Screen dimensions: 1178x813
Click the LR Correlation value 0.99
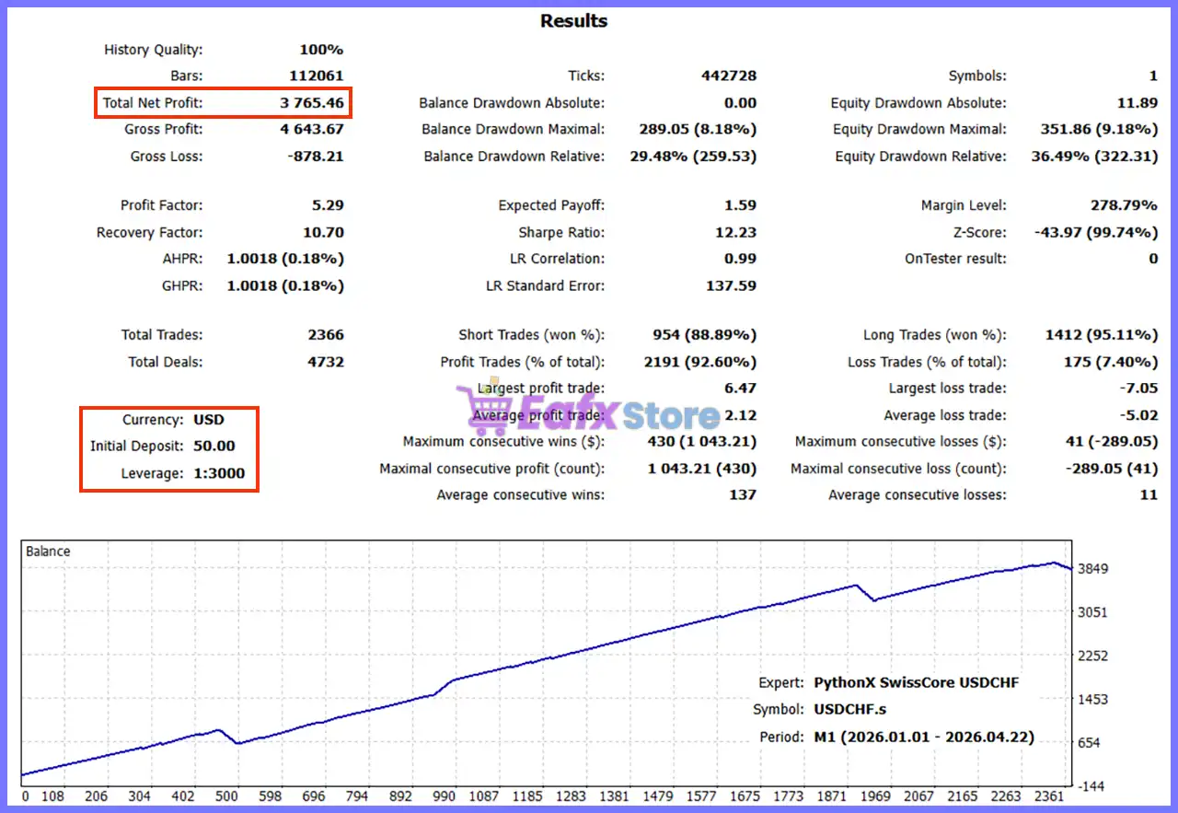tap(742, 260)
